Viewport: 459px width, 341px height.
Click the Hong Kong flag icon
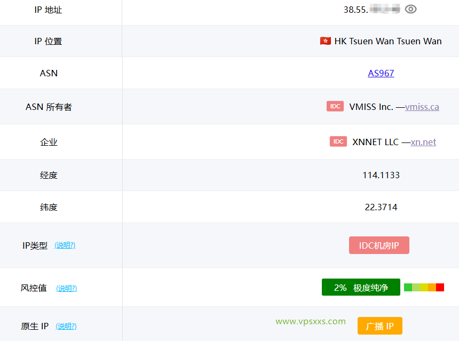point(325,41)
